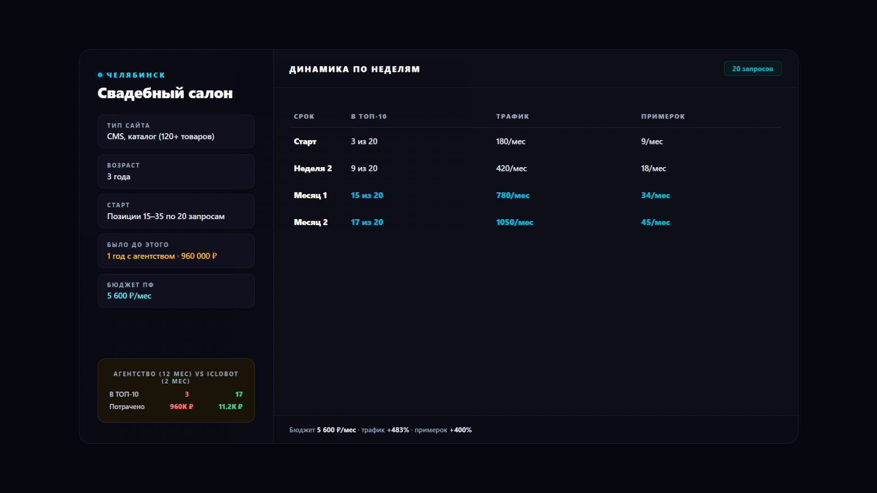Click the "Бюджет ПФ" 5 600 ₽/мес card
This screenshot has width=877, height=493.
[x=176, y=291]
